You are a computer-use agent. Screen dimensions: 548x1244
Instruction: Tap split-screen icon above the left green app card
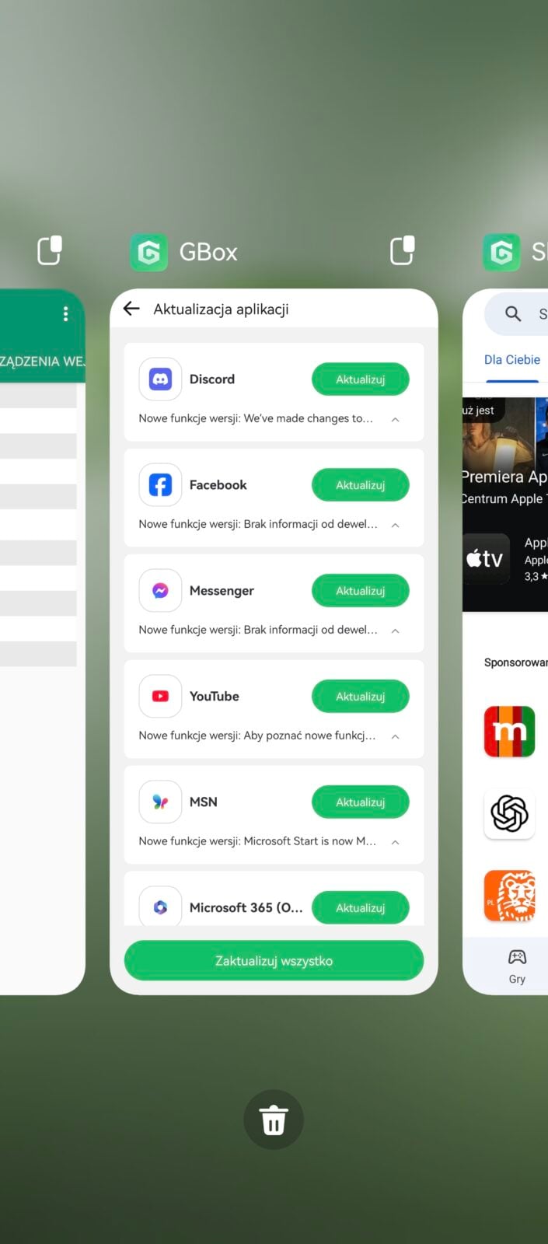click(50, 250)
